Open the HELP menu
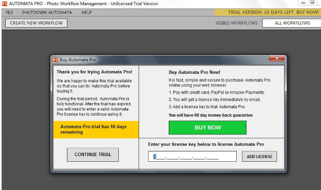This screenshot has height=190, width=321. pos(87,12)
